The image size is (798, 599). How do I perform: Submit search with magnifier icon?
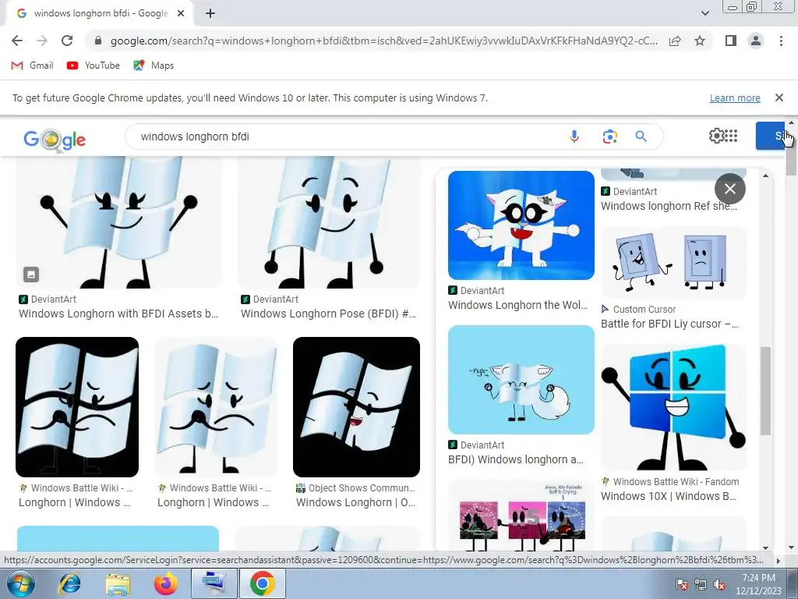641,136
